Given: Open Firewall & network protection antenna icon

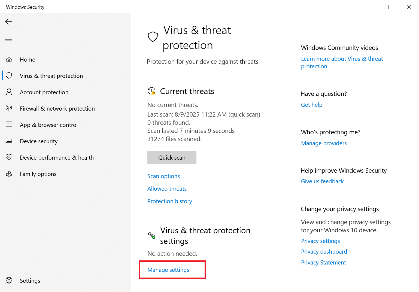Looking at the screenshot, I should [9, 108].
